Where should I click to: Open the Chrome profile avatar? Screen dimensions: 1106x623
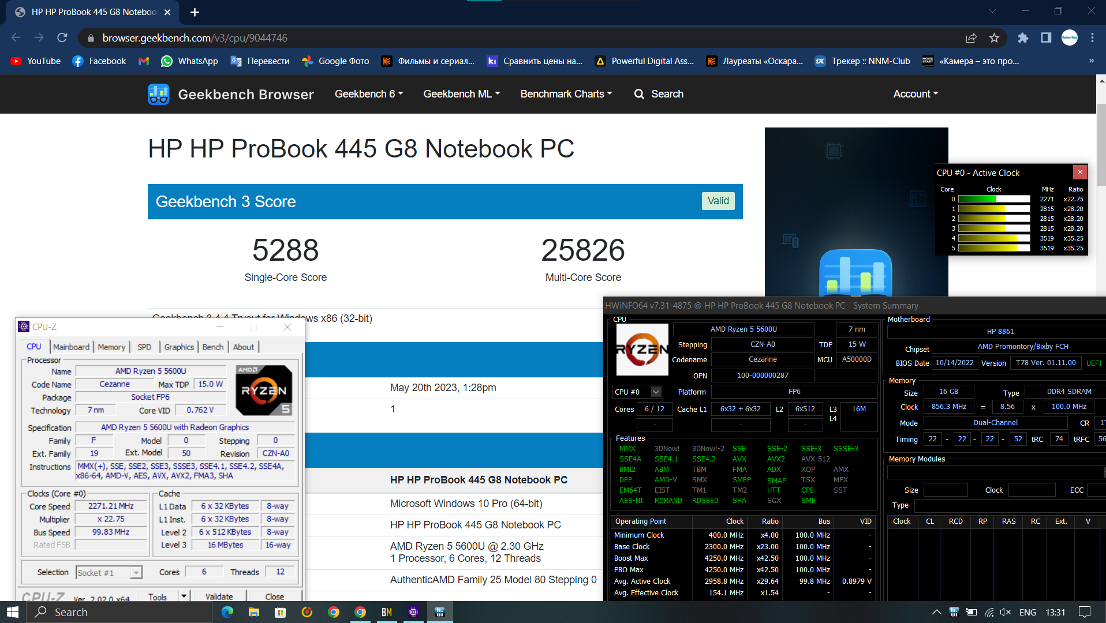pyautogui.click(x=1070, y=37)
